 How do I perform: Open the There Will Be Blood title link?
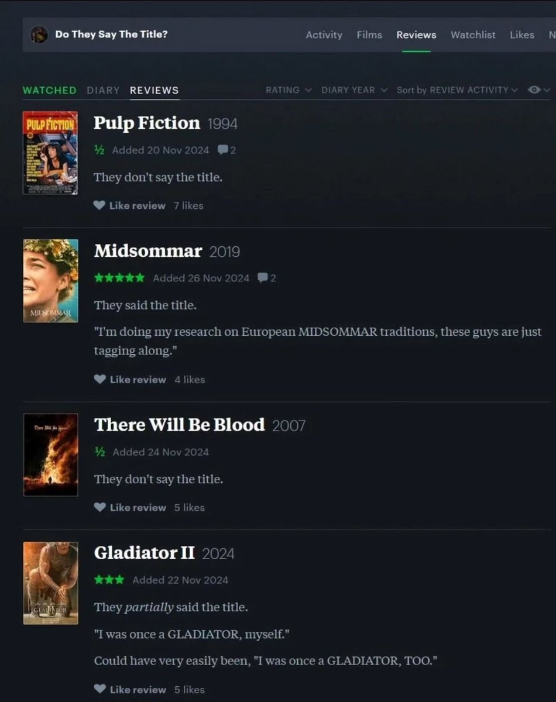[x=180, y=425]
